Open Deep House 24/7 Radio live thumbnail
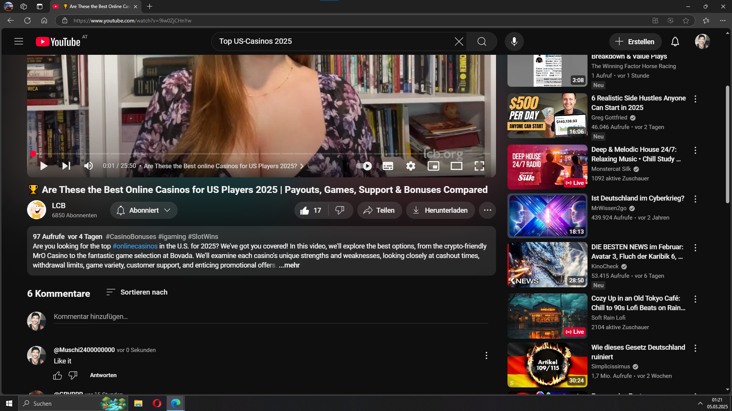This screenshot has width=732, height=411. pyautogui.click(x=547, y=167)
